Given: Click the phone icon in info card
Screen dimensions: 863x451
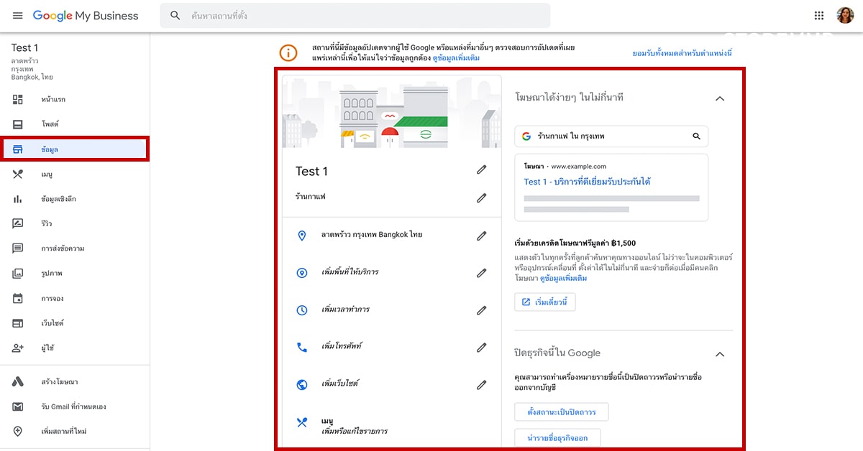Looking at the screenshot, I should [x=302, y=347].
